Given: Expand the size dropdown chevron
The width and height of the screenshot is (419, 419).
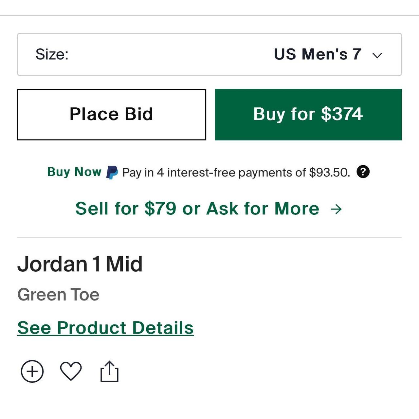Looking at the screenshot, I should (377, 55).
